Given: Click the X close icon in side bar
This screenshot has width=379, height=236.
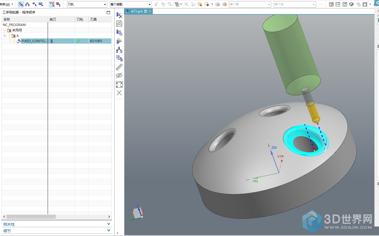Looking at the screenshot, I should [119, 93].
